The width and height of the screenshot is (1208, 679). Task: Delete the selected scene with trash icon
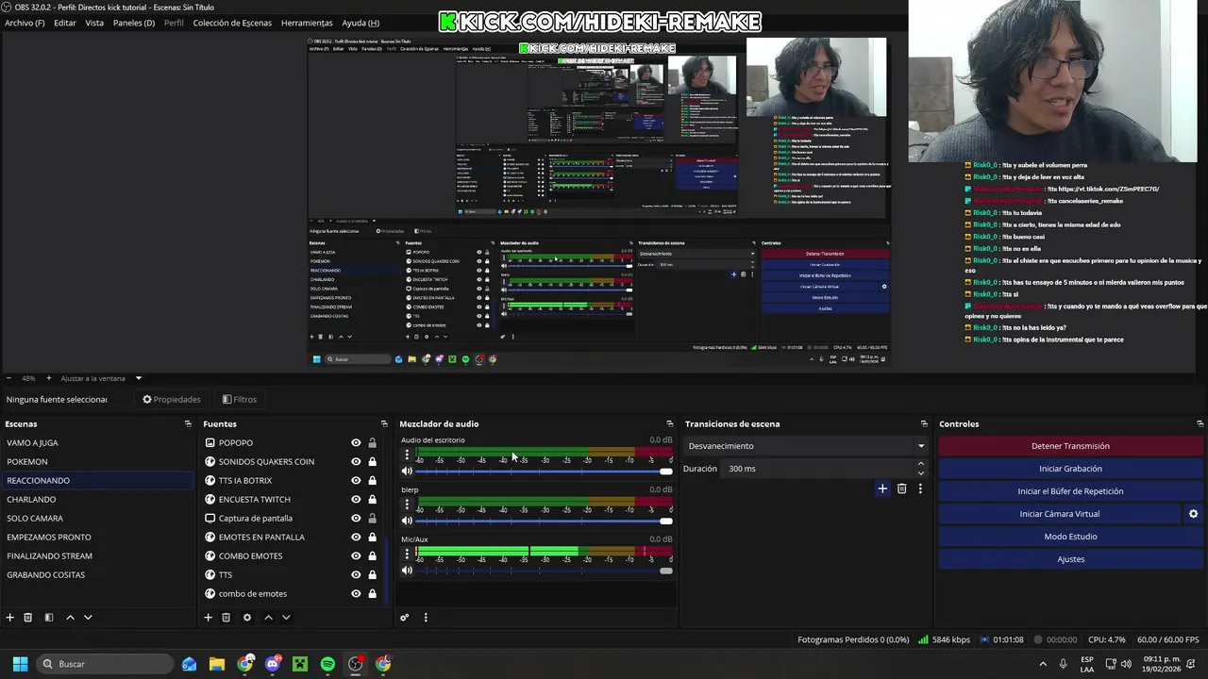[28, 618]
